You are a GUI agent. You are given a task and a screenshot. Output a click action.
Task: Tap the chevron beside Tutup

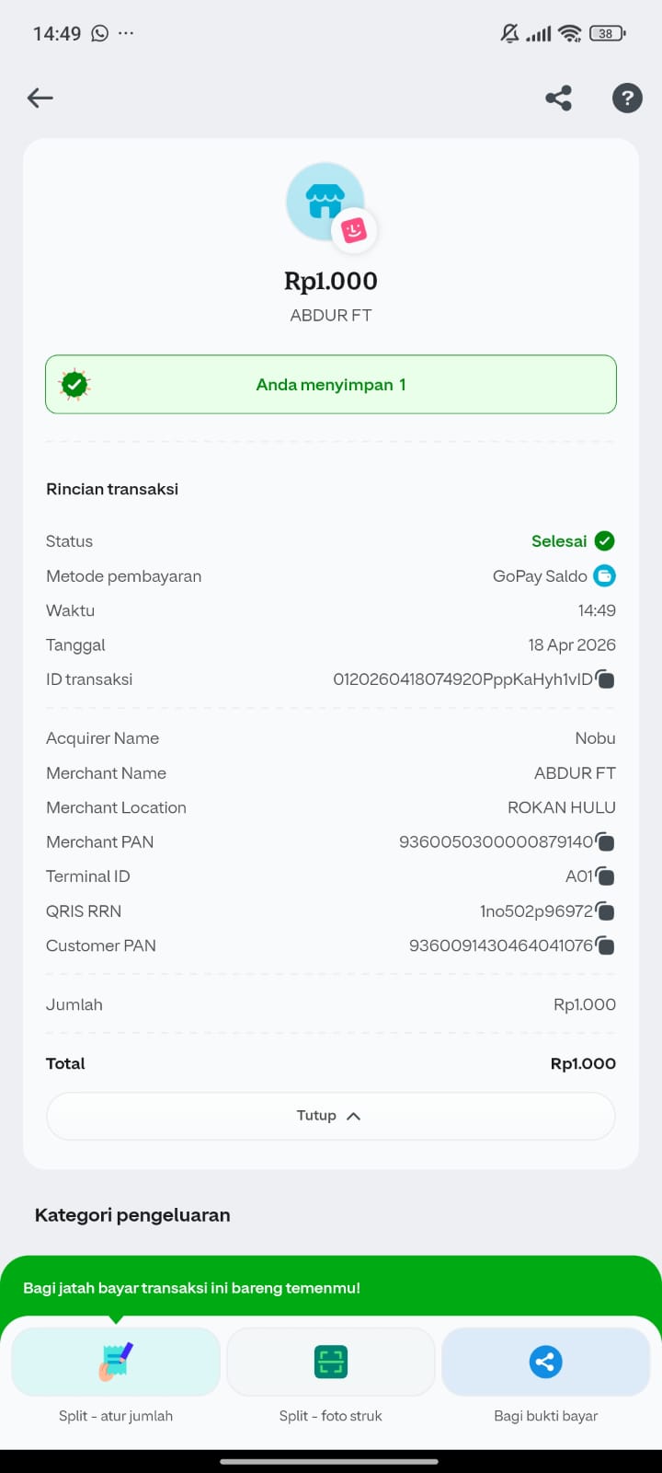354,1116
